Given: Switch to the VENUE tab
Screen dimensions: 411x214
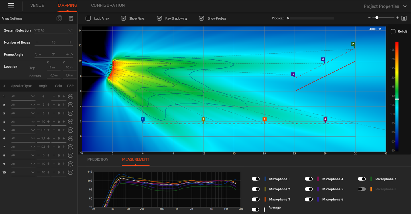Looking at the screenshot, I should click(37, 6).
